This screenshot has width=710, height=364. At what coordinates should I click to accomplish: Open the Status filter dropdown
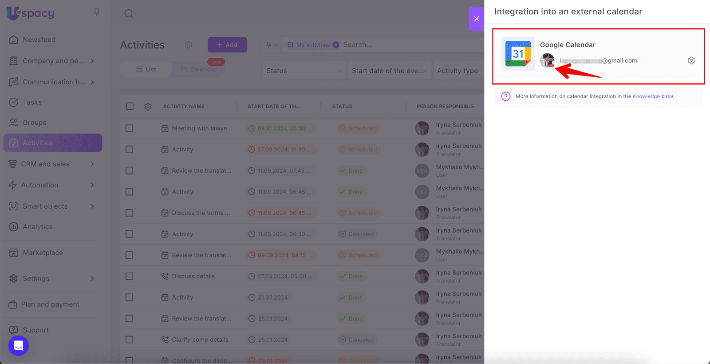pos(304,71)
